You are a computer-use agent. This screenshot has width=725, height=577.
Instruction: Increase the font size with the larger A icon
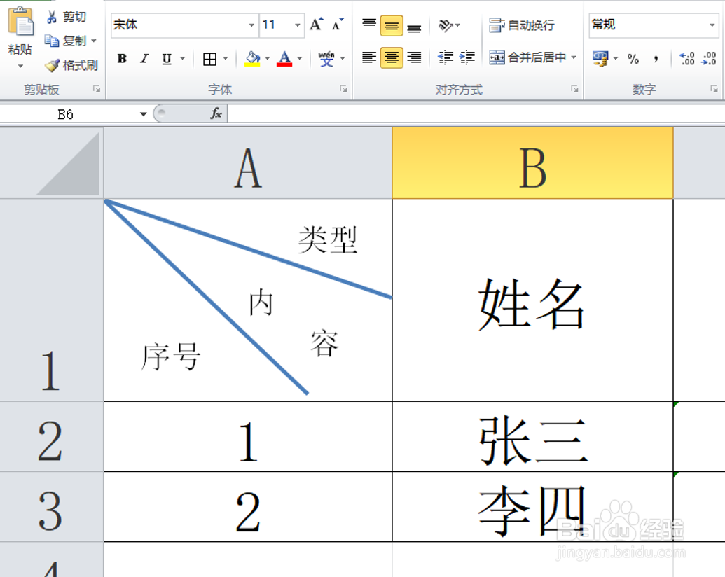pyautogui.click(x=317, y=24)
